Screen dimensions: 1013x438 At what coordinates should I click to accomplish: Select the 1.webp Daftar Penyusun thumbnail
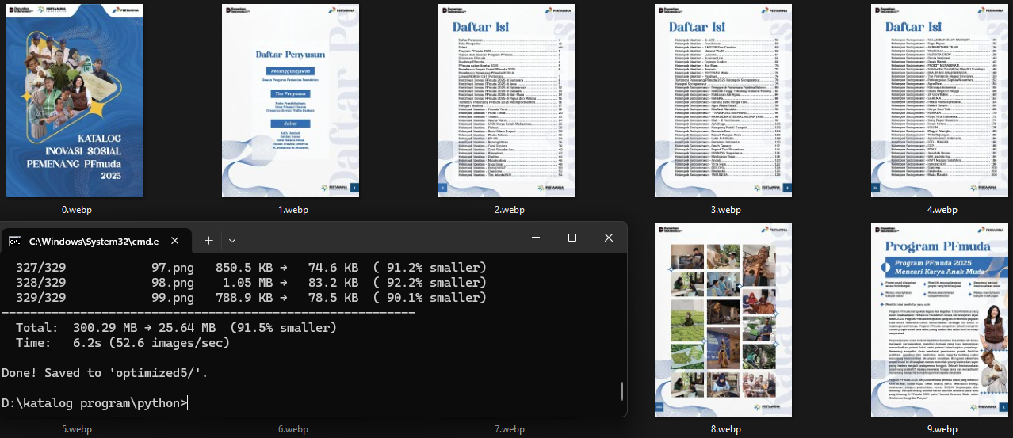coord(292,101)
